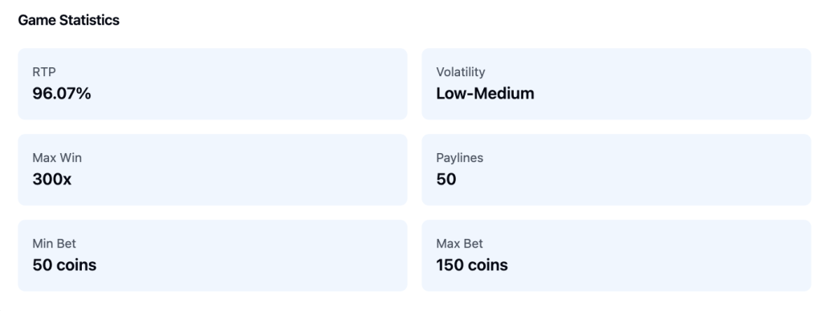The width and height of the screenshot is (822, 311).
Task: Click the Max Bet label
Action: point(460,244)
